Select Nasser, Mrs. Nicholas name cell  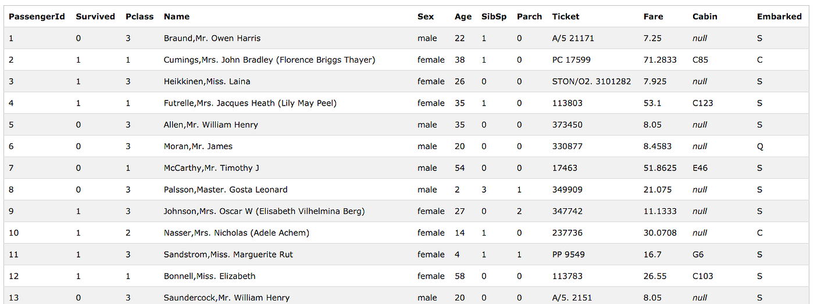click(236, 233)
